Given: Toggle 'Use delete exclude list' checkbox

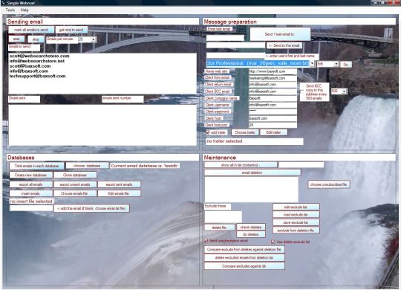Looking at the screenshot, I should (x=273, y=242).
